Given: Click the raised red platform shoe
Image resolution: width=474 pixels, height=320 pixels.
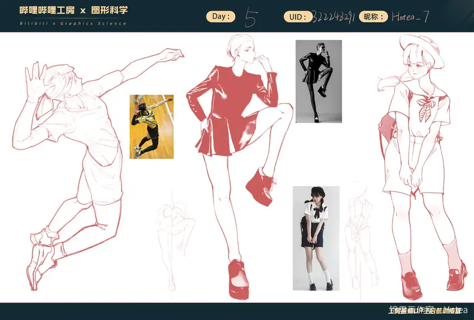Looking at the screenshot, I should (260, 187).
